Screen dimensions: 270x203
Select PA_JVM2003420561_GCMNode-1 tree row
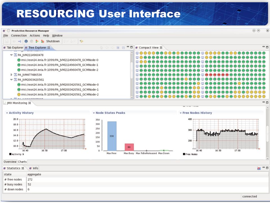click(58, 90)
